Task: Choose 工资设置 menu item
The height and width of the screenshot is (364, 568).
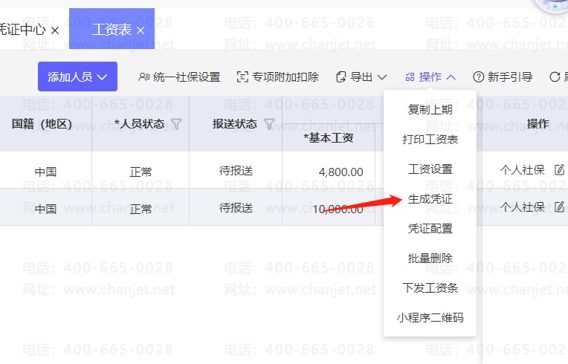Action: 430,169
